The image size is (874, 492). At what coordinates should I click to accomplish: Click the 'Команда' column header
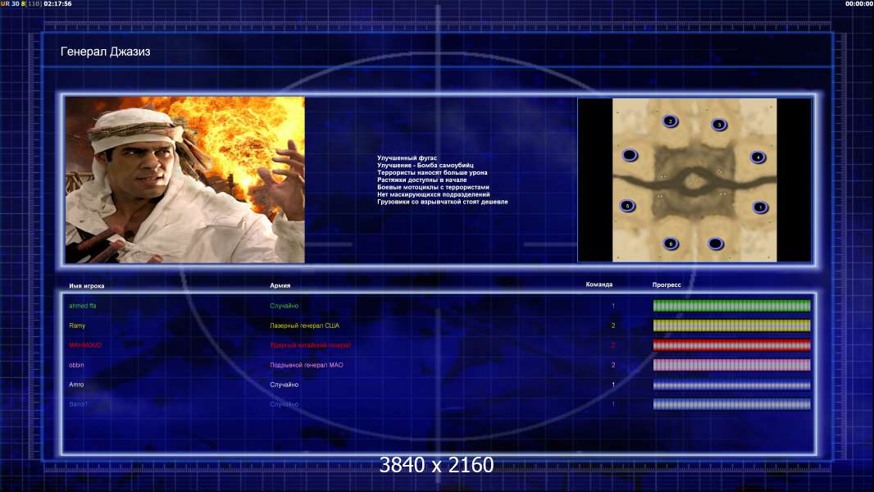[599, 285]
